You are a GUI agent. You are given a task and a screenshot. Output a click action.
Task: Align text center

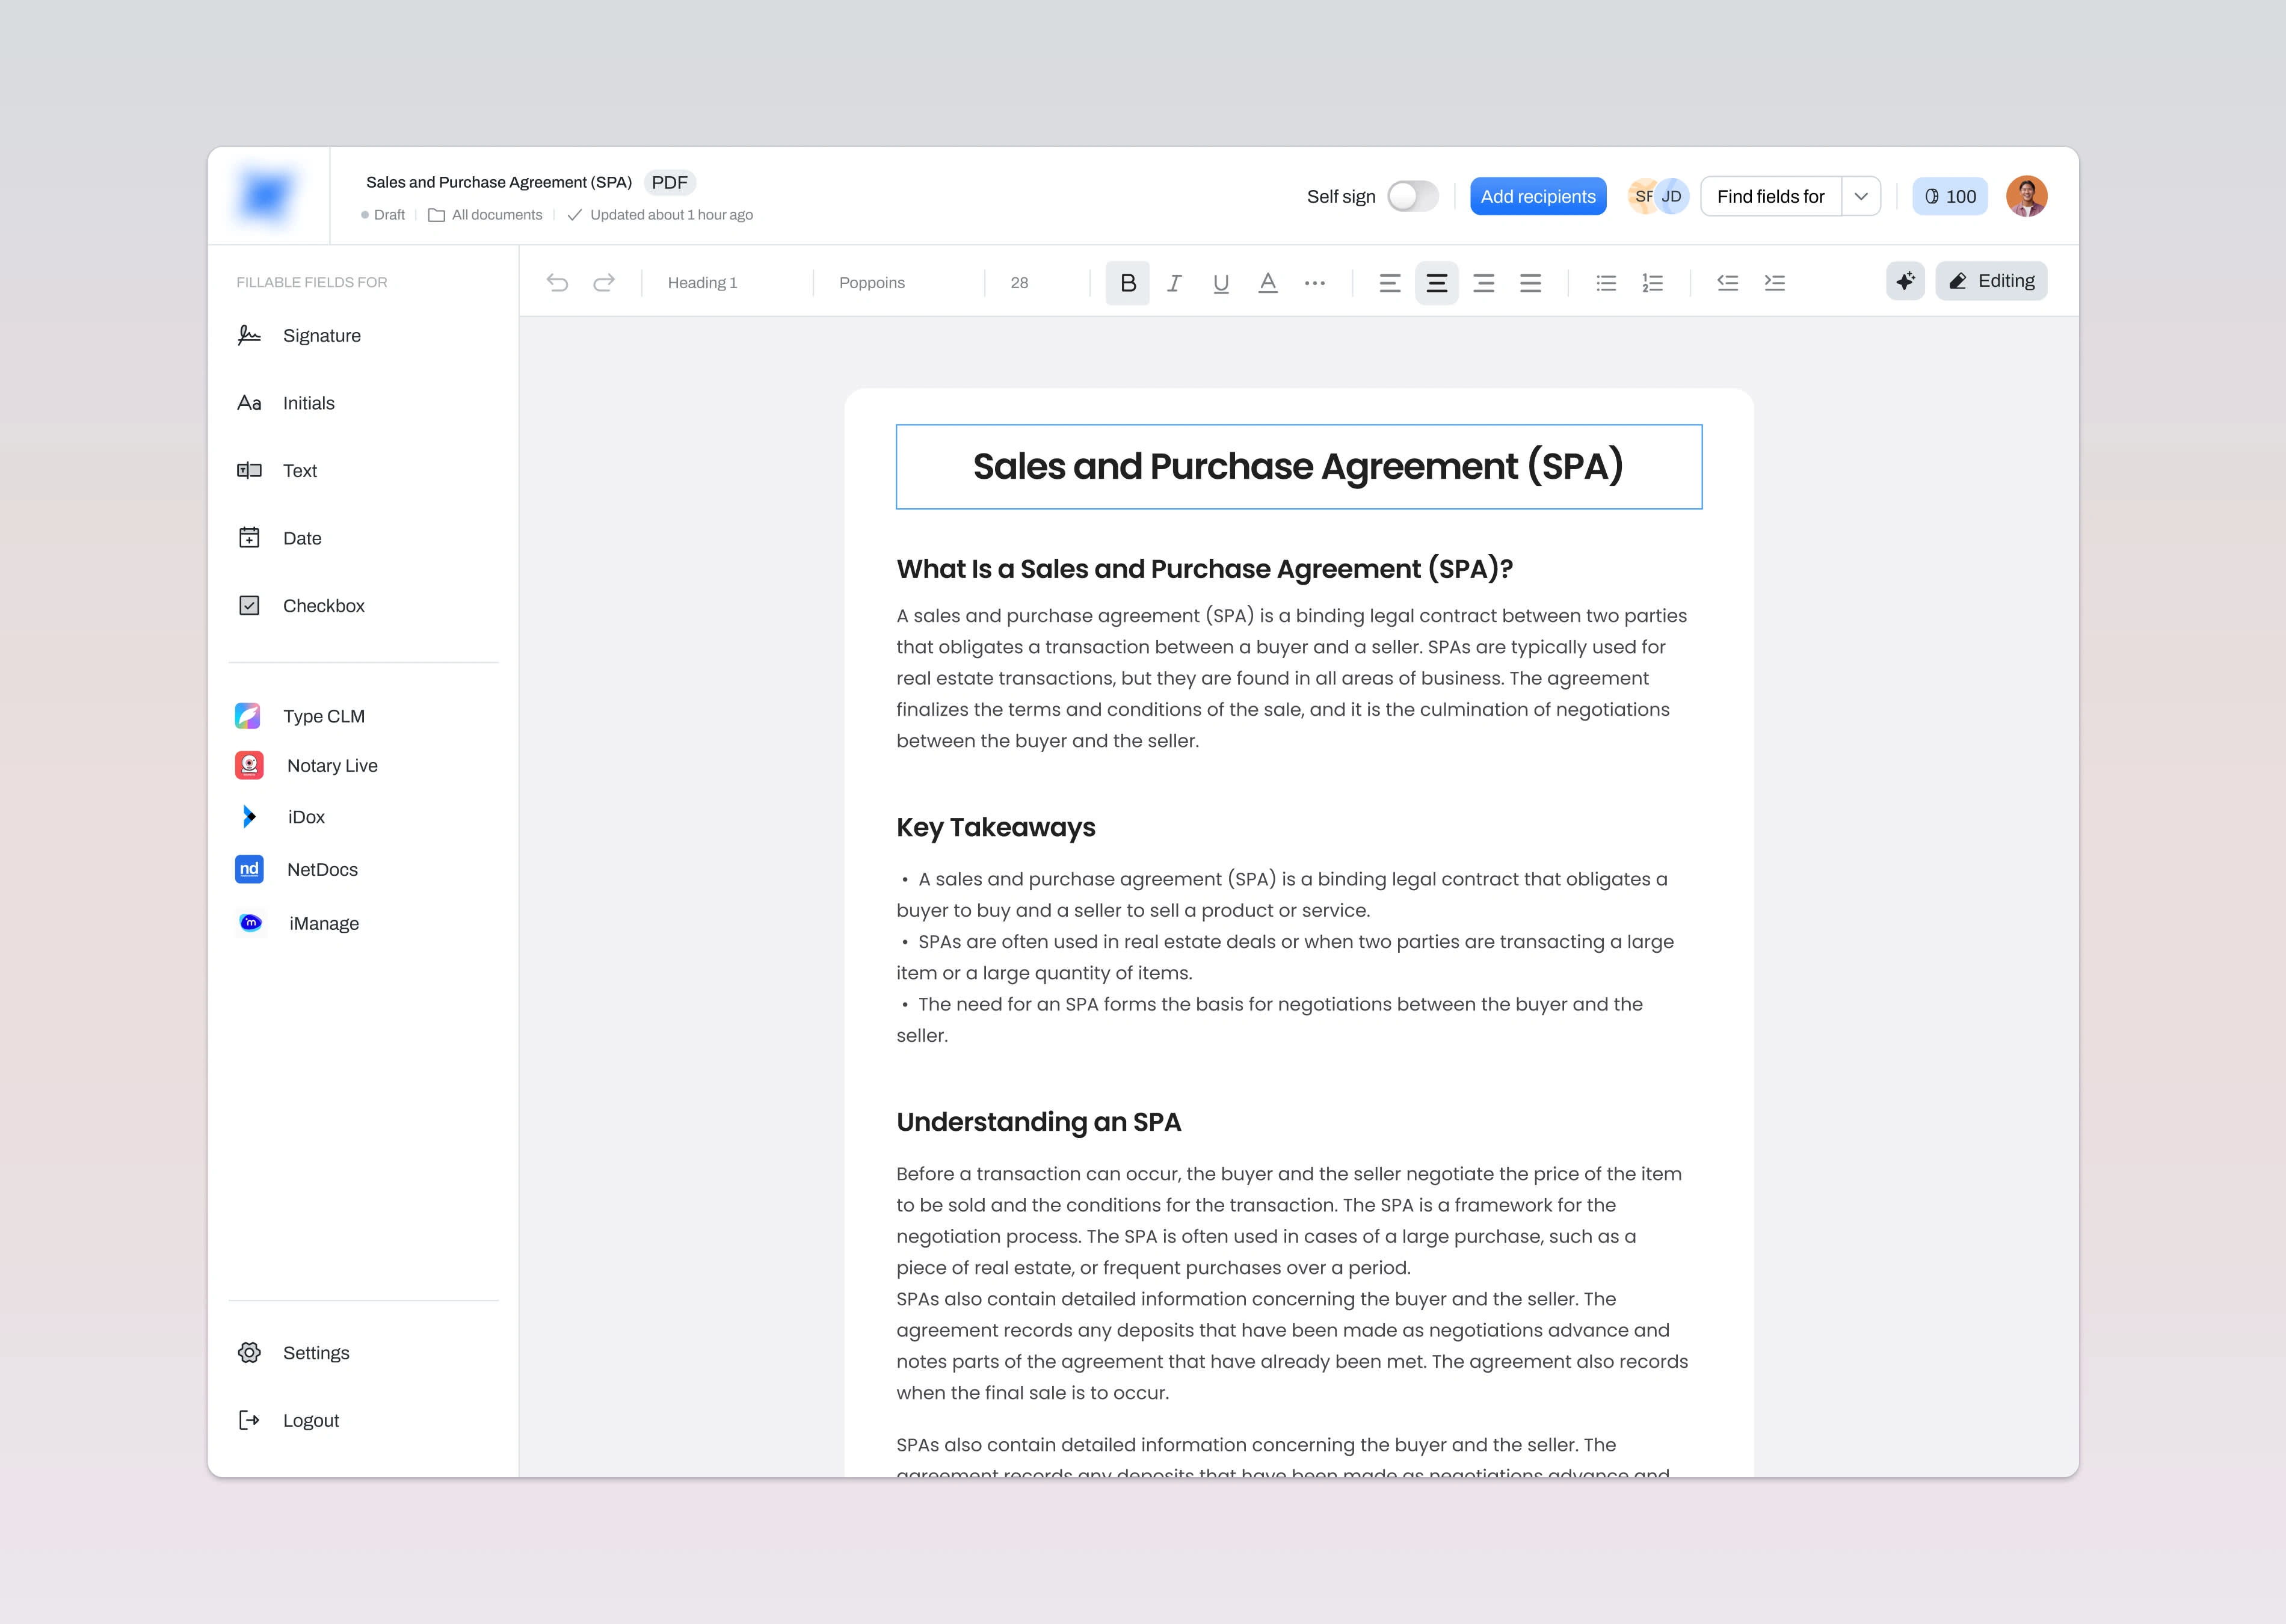1437,283
